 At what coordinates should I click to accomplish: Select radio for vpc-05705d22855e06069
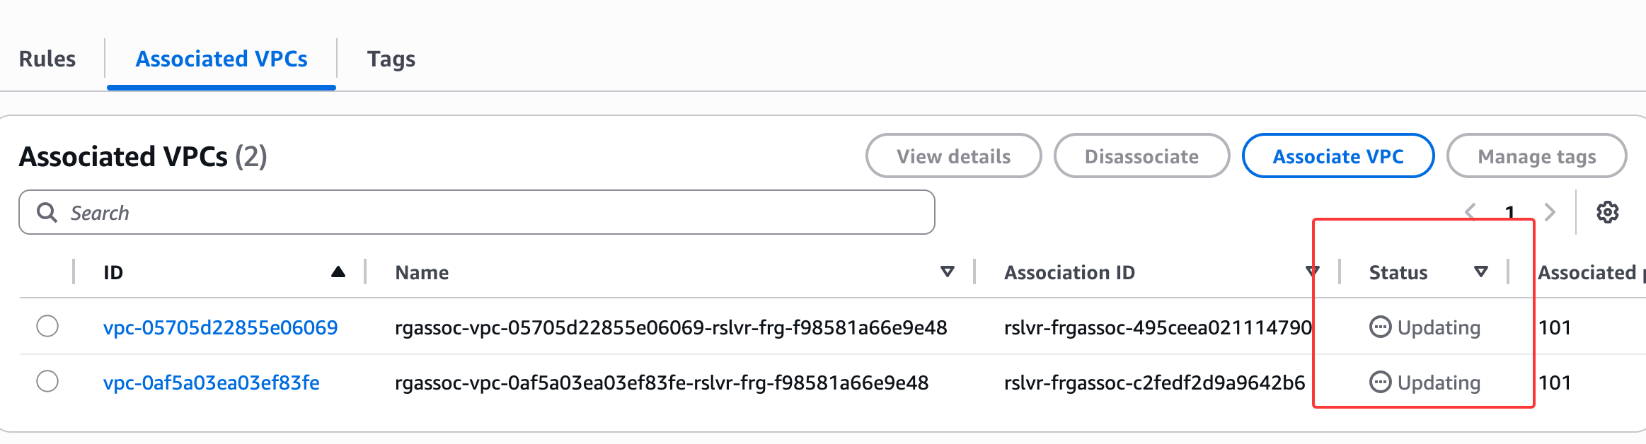(x=47, y=326)
